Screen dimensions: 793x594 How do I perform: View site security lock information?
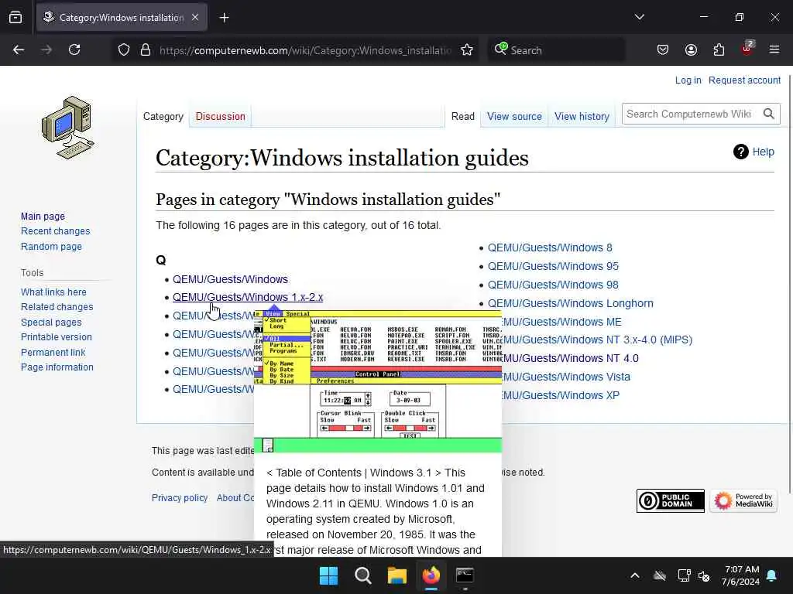coord(146,50)
